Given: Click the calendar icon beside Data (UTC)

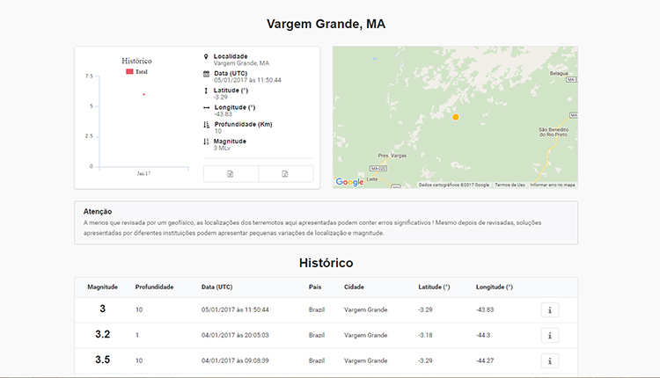Looking at the screenshot, I should [x=206, y=73].
